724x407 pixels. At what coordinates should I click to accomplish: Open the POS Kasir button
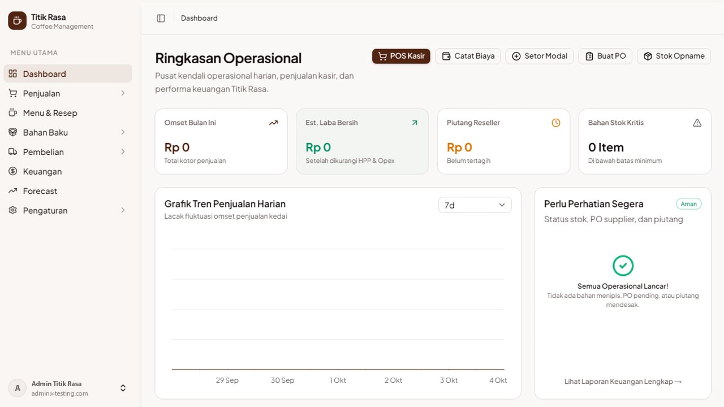tap(401, 56)
